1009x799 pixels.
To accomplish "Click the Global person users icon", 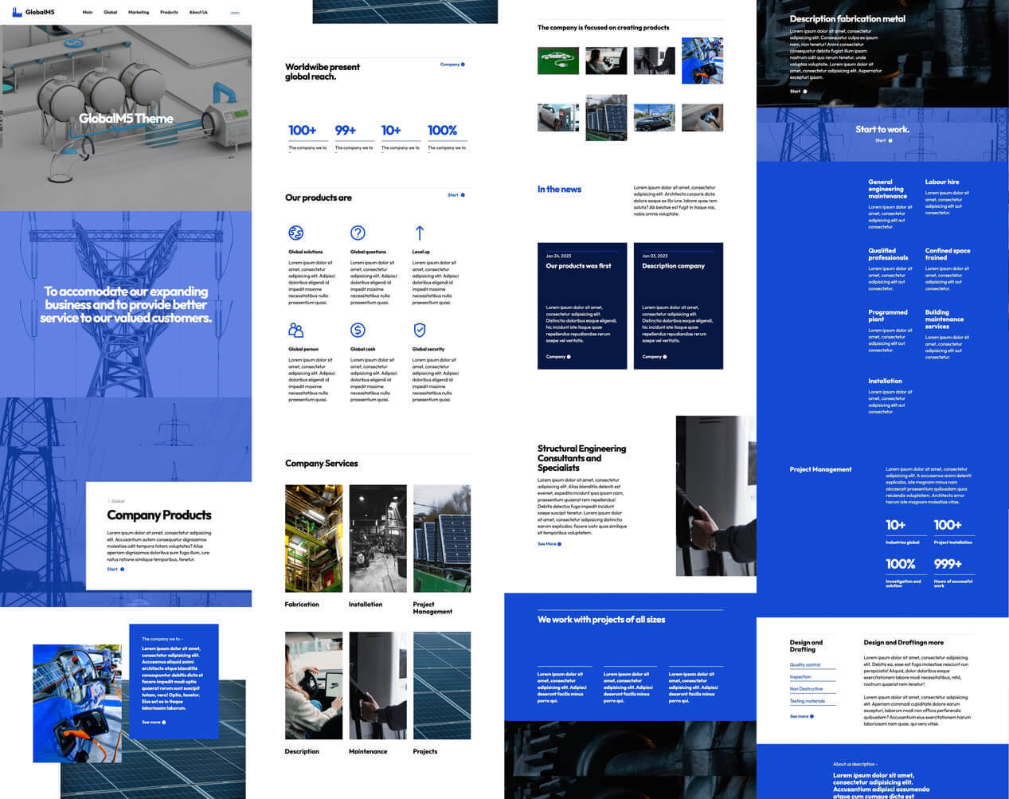I will [296, 330].
